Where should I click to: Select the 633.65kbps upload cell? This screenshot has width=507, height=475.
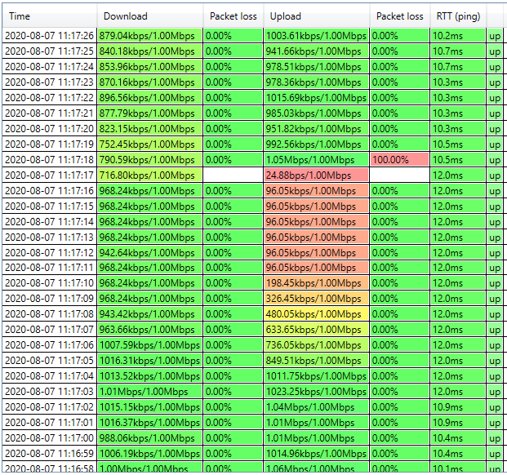pos(316,330)
